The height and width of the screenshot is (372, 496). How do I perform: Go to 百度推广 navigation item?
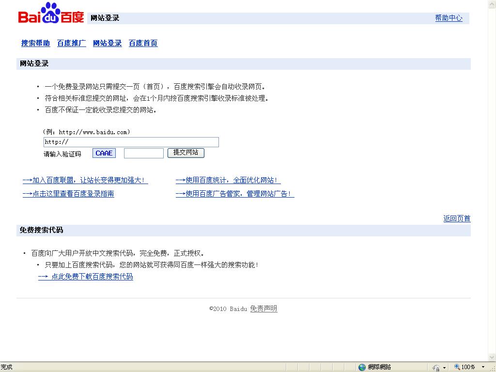(x=71, y=43)
